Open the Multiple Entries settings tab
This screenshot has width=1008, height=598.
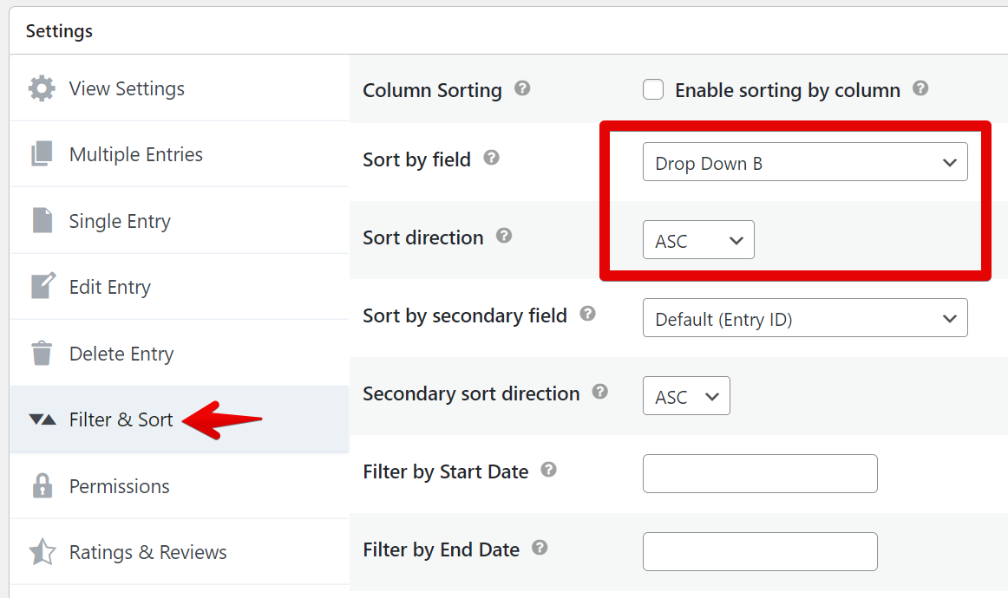tap(136, 154)
